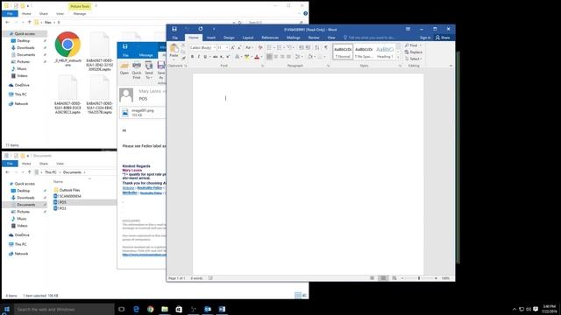Click Ribbon Display Options icon in Word

pyautogui.click(x=408, y=29)
